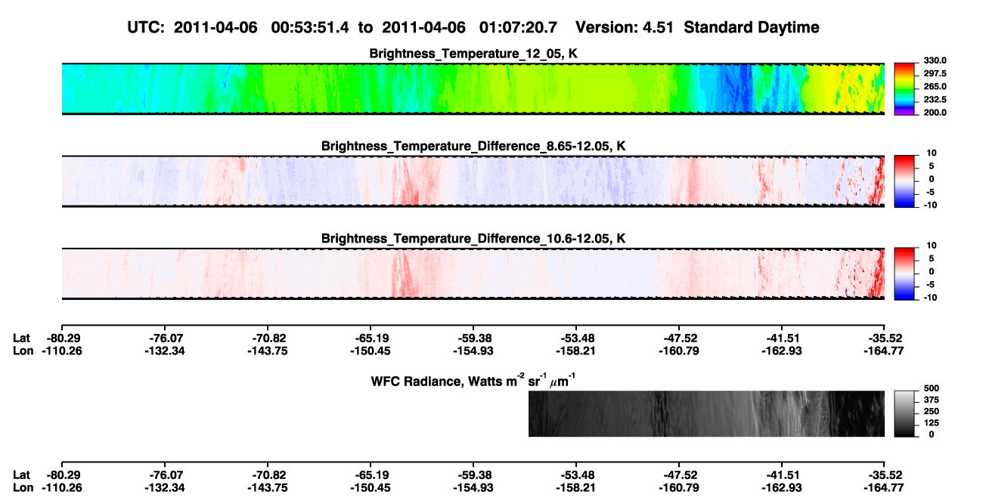Click longitude '-143.75' on the axis above WFC Radiance
983x504 pixels.
268,351
